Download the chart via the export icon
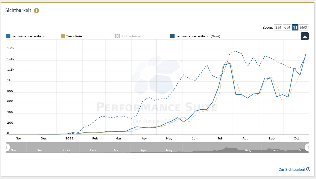Screen dimensions: 316x179 [x=305, y=36]
